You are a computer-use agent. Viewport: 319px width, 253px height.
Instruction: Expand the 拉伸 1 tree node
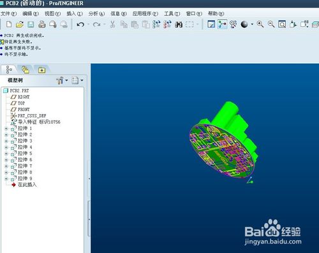coord(6,129)
